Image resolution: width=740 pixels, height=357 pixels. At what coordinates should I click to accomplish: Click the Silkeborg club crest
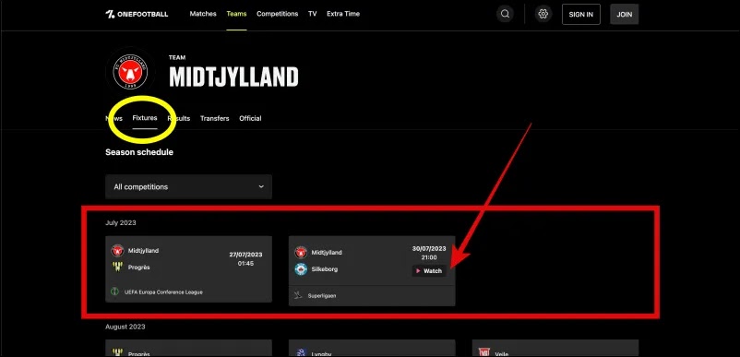click(301, 268)
